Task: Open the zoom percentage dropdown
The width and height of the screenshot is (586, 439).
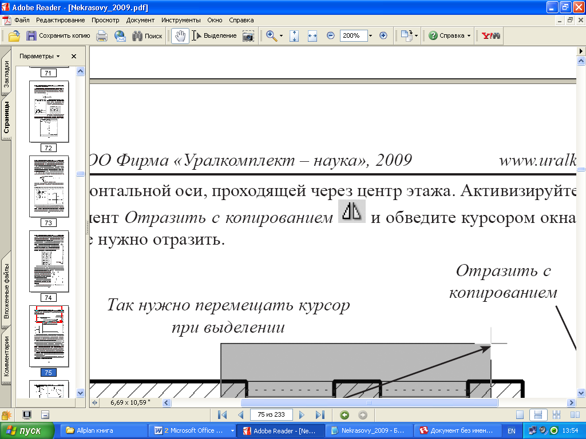Action: [371, 36]
